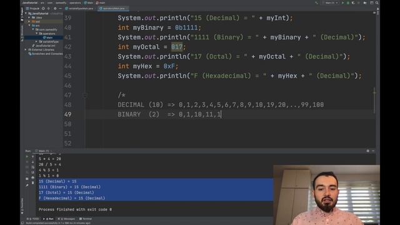Viewport: 400px width, 225px height.
Task: Open the Favorites vertical tool window tab
Action: pos(22,206)
